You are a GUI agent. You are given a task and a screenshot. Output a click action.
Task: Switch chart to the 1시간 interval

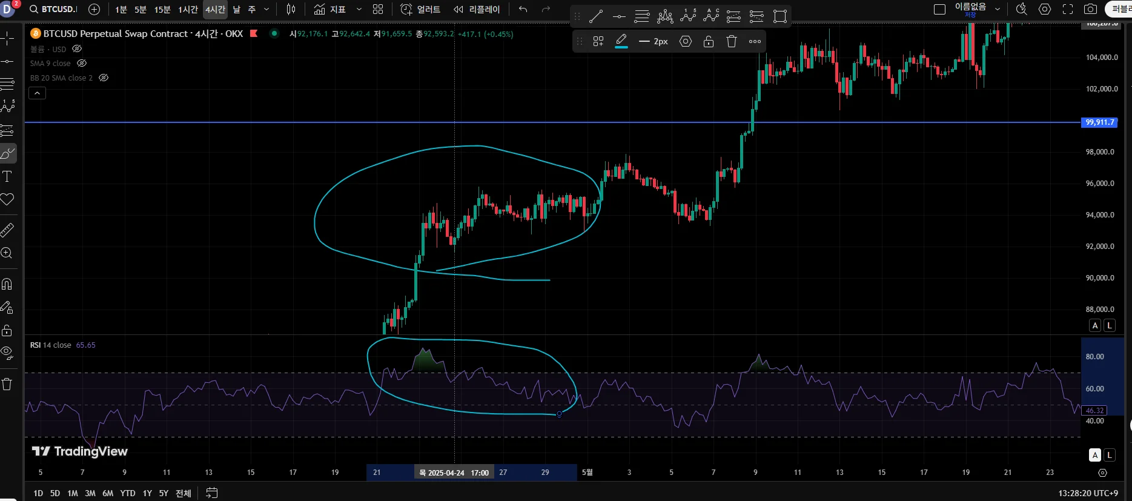[x=188, y=9]
